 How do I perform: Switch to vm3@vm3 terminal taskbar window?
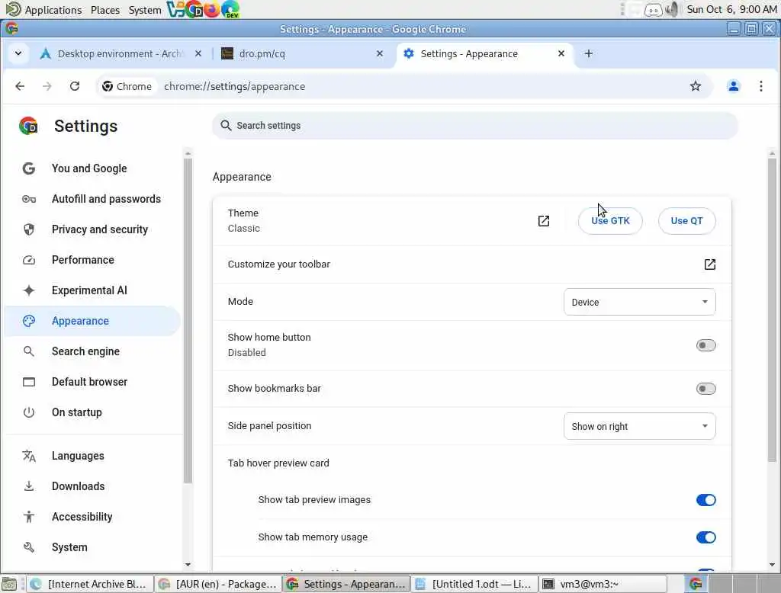pyautogui.click(x=603, y=584)
